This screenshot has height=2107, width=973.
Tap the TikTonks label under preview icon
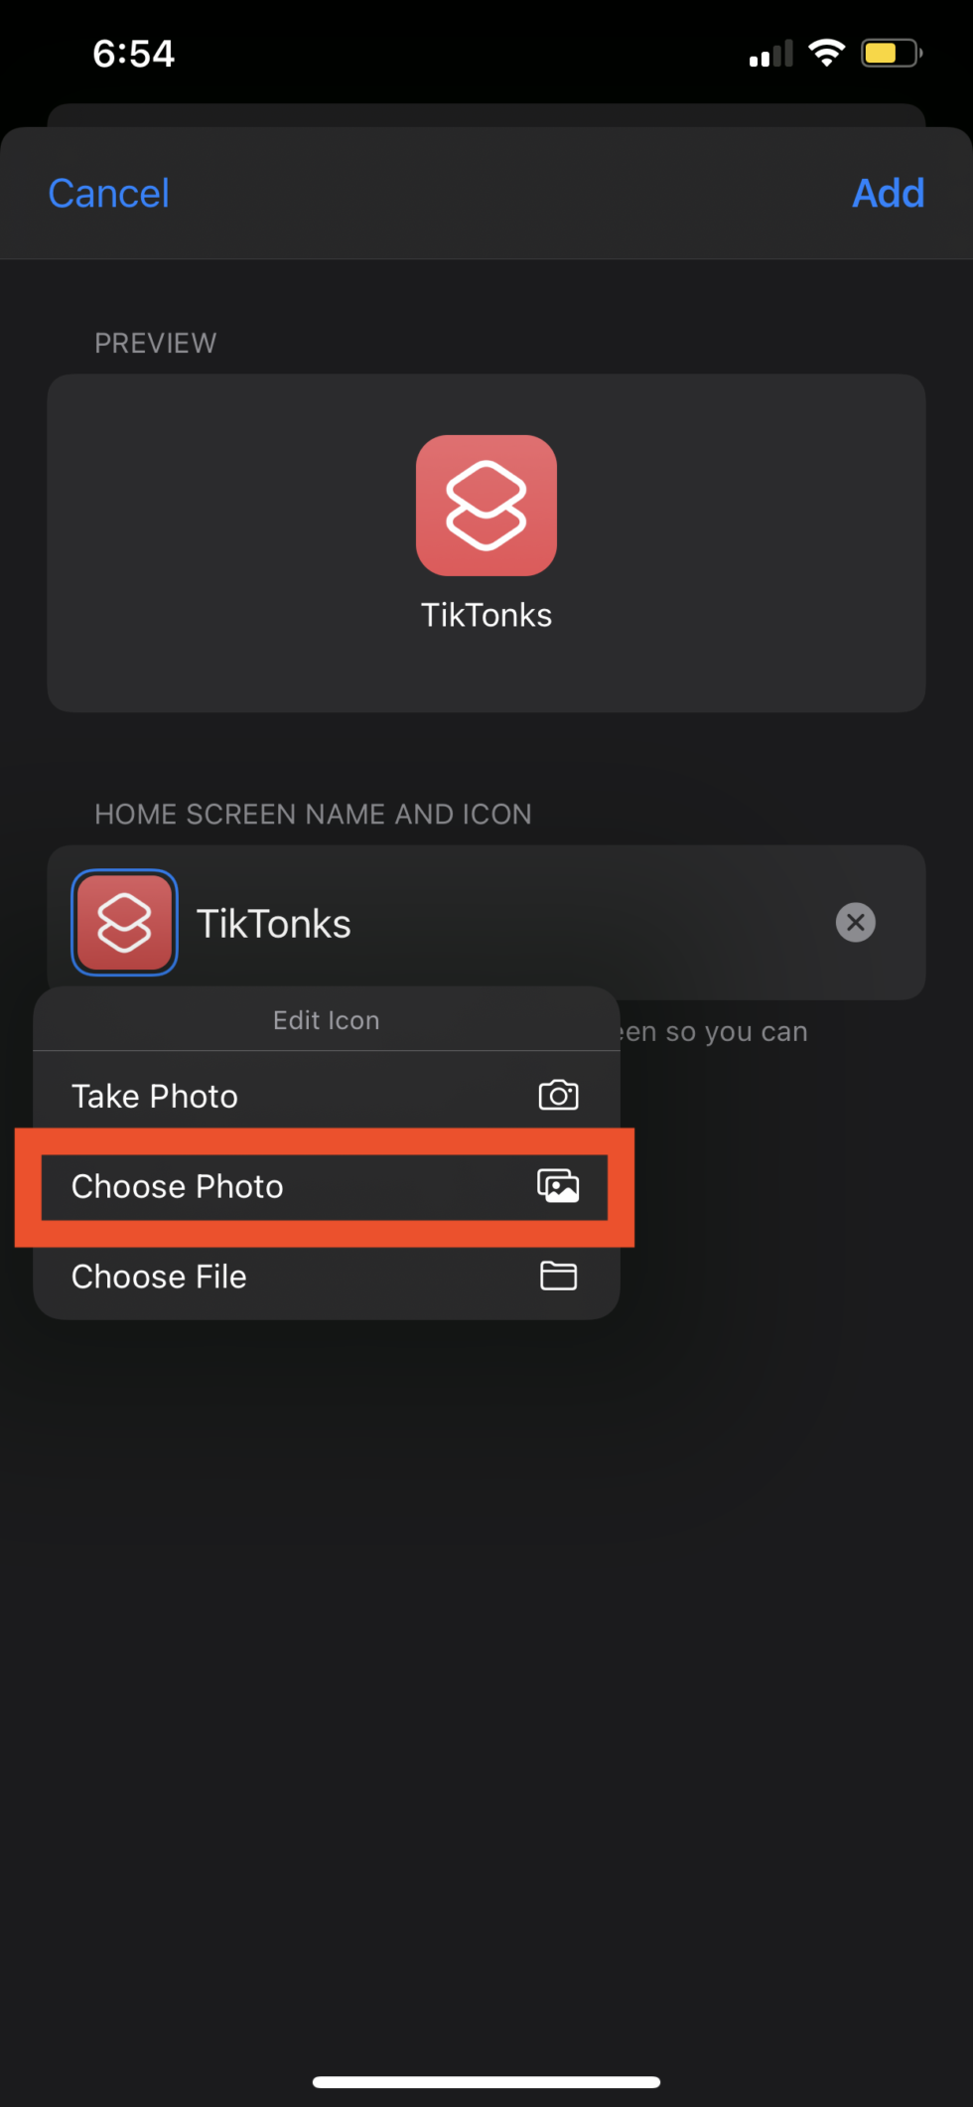tap(486, 615)
